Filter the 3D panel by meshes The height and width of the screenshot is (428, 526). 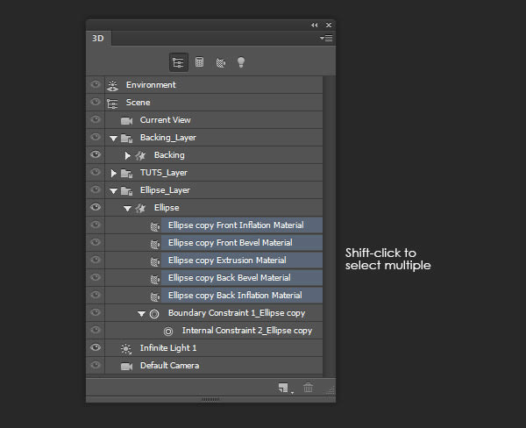click(199, 62)
